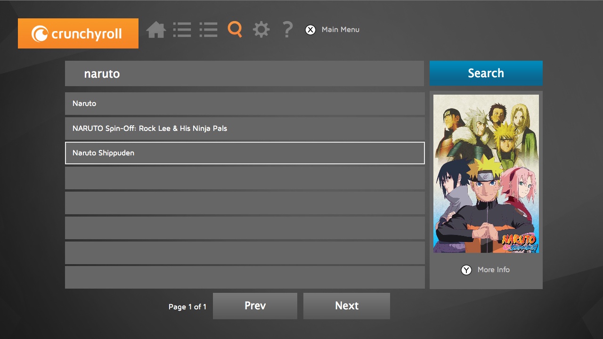Open help with the question mark icon
This screenshot has height=339, width=603.
287,30
